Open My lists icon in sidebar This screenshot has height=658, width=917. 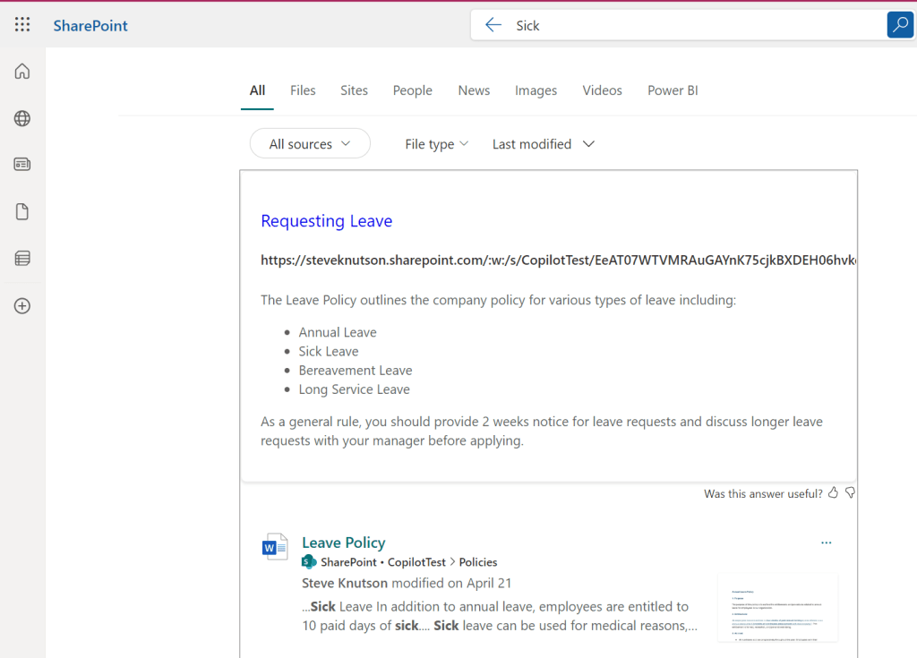[22, 259]
